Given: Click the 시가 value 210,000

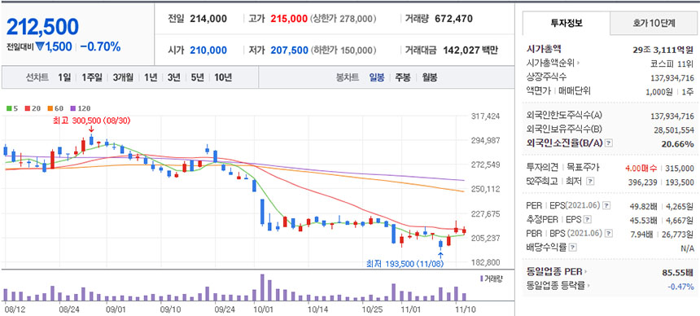Looking at the screenshot, I should click(x=208, y=50).
